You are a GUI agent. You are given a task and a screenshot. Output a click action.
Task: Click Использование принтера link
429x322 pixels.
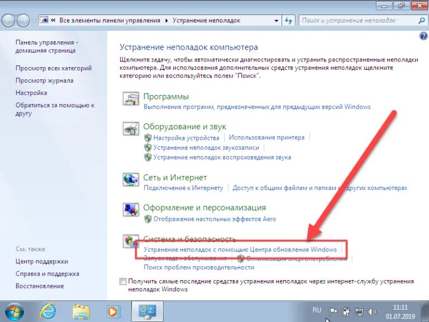266,138
